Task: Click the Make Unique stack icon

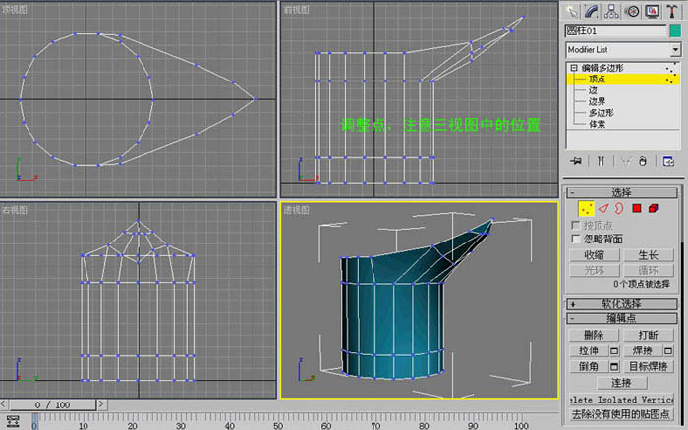Action: (626, 161)
